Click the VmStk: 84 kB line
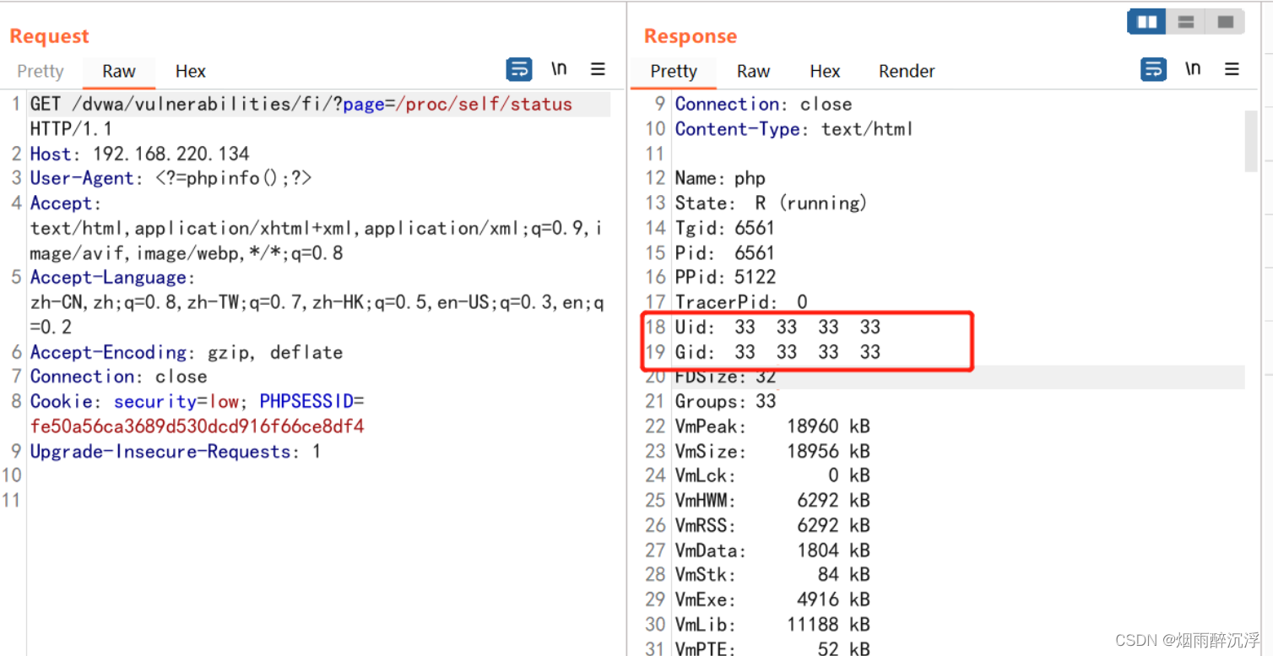The height and width of the screenshot is (656, 1273). 772,575
